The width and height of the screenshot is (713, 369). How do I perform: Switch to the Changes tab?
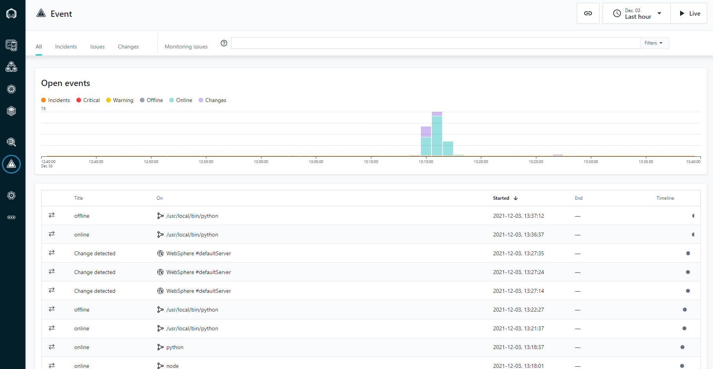[x=128, y=47]
